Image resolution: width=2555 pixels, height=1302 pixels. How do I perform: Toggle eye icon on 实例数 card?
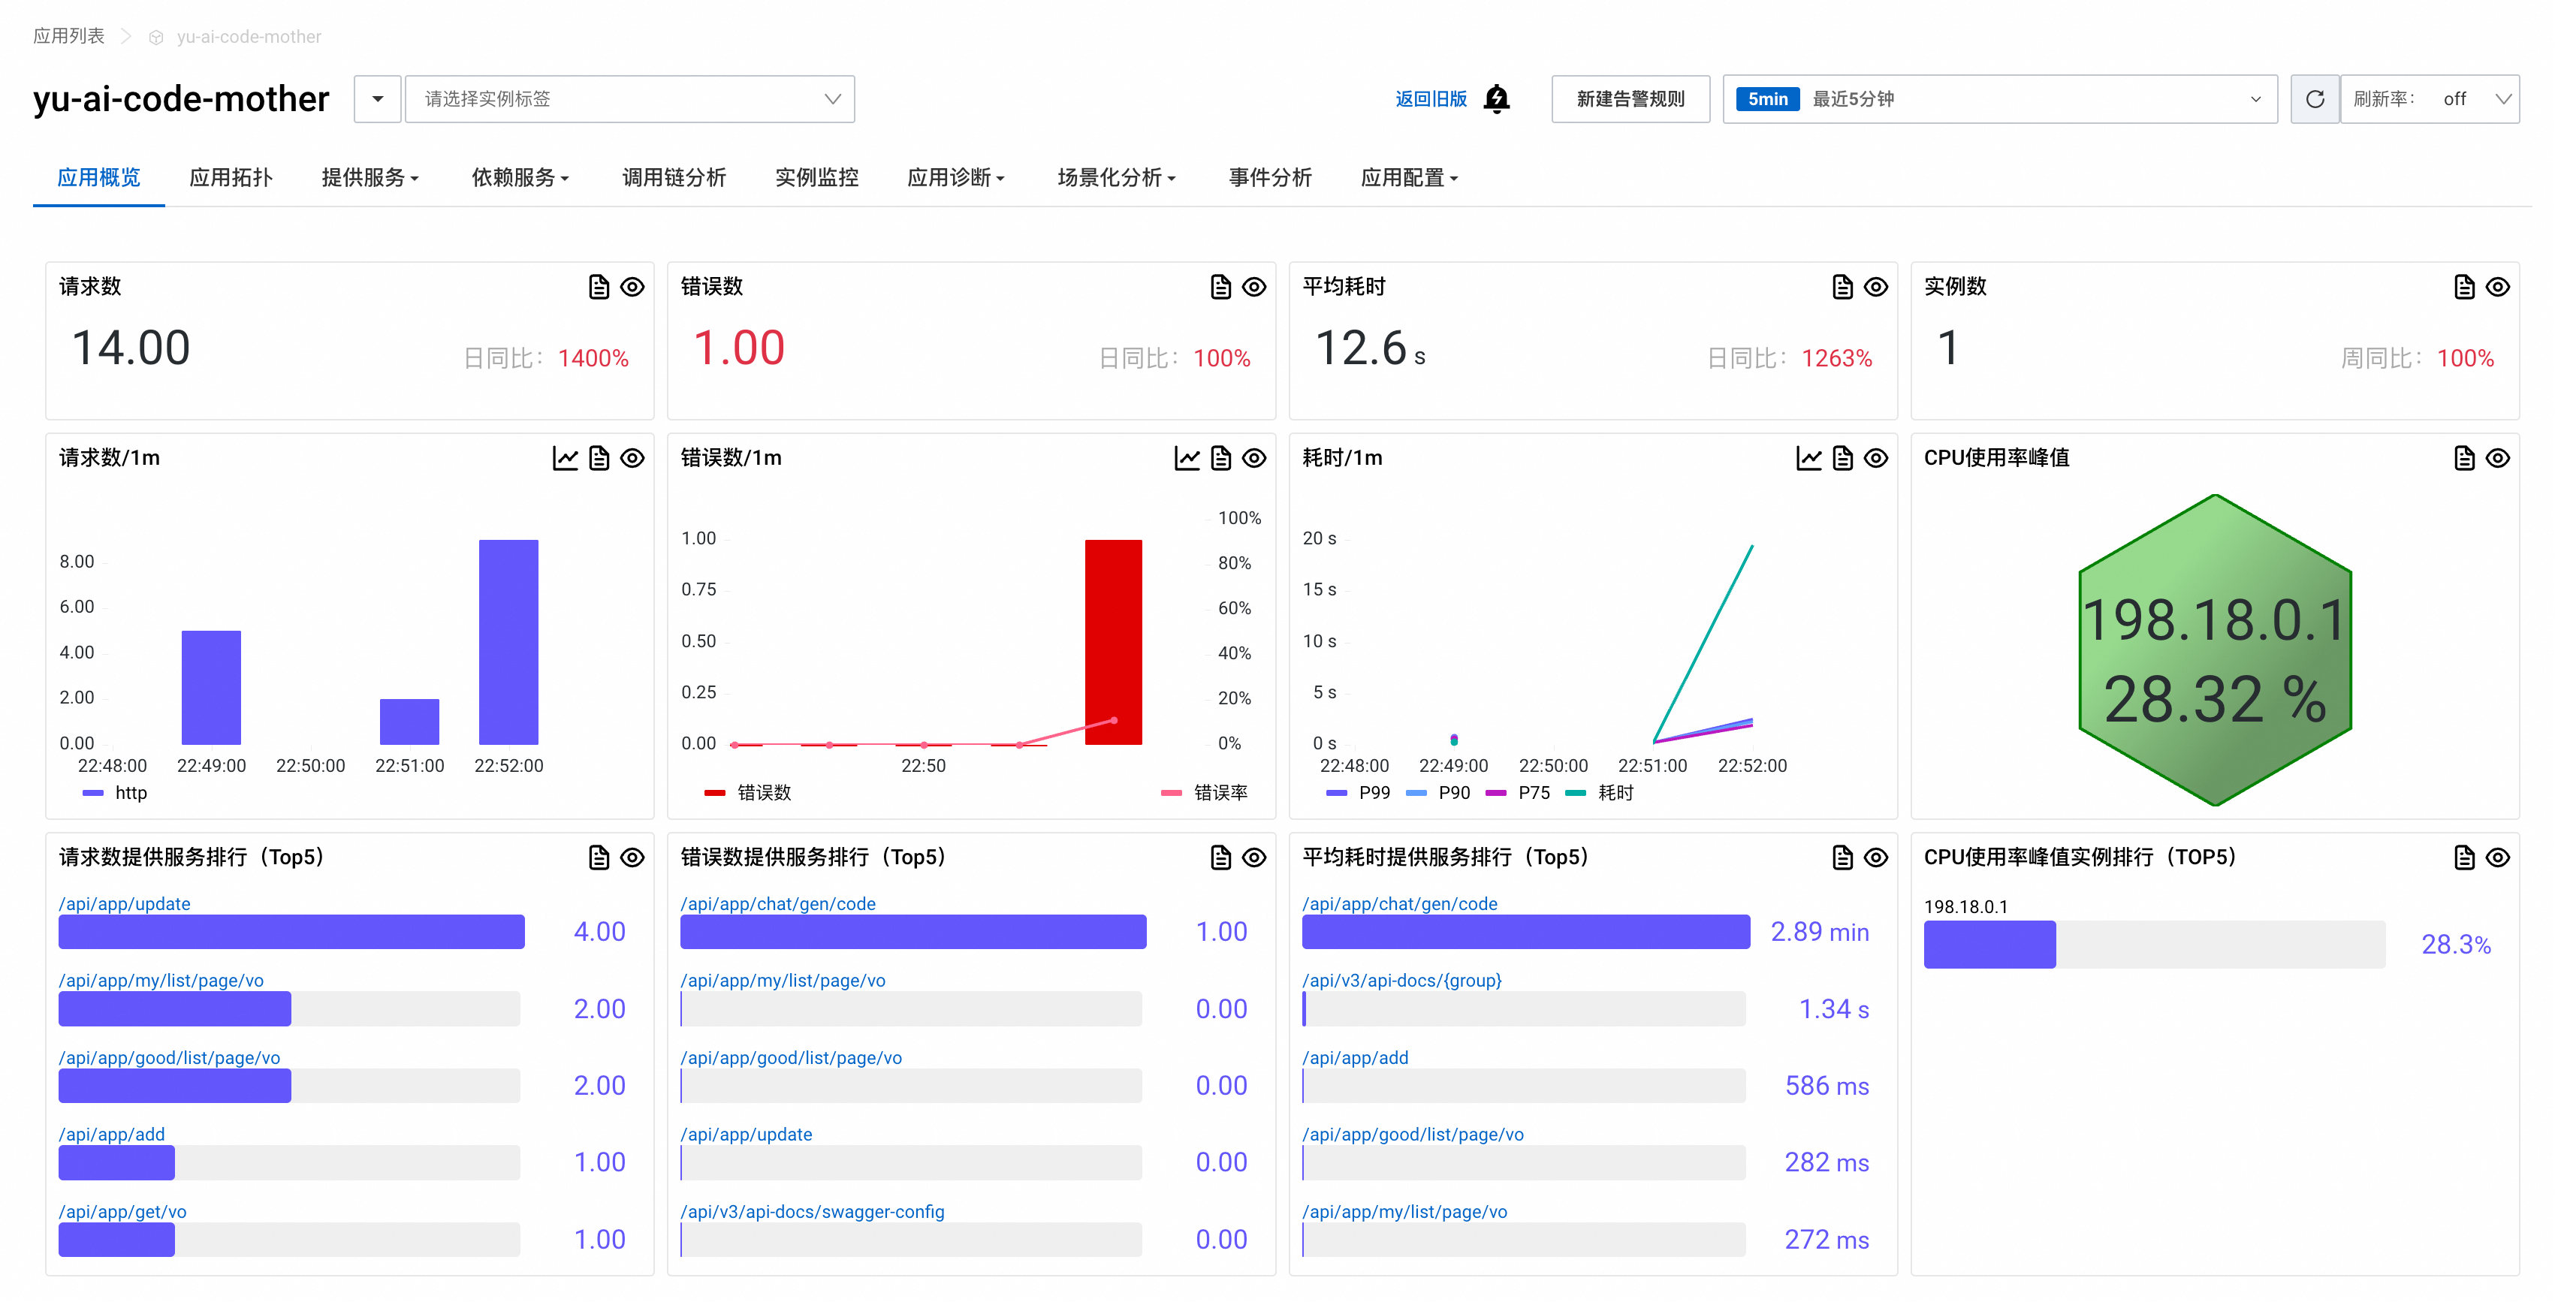2497,287
